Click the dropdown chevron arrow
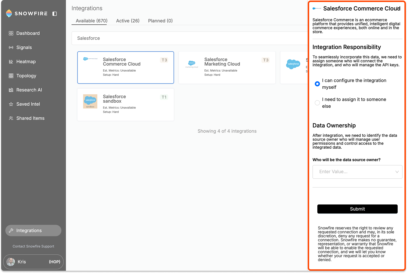407x273 pixels. point(397,172)
